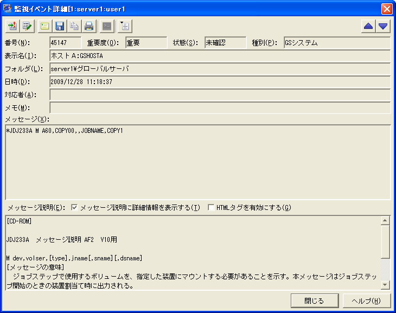Click the メッセージ説明(E): label
396x313 pixels.
(36, 207)
